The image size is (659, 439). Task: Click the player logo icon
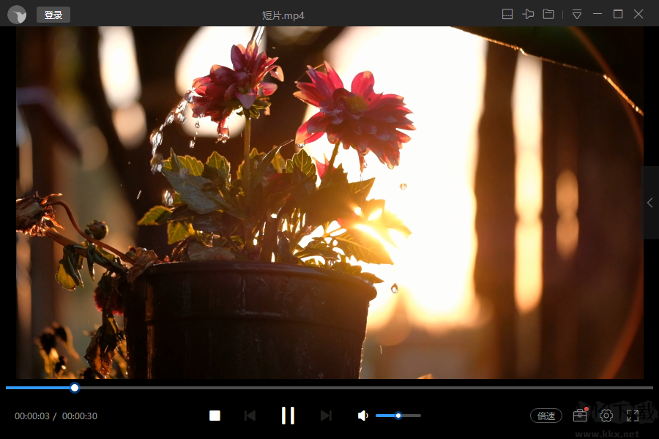coord(17,15)
